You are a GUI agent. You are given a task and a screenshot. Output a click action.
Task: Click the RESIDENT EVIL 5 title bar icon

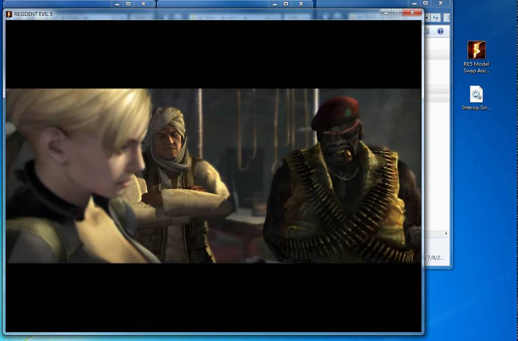tap(9, 14)
